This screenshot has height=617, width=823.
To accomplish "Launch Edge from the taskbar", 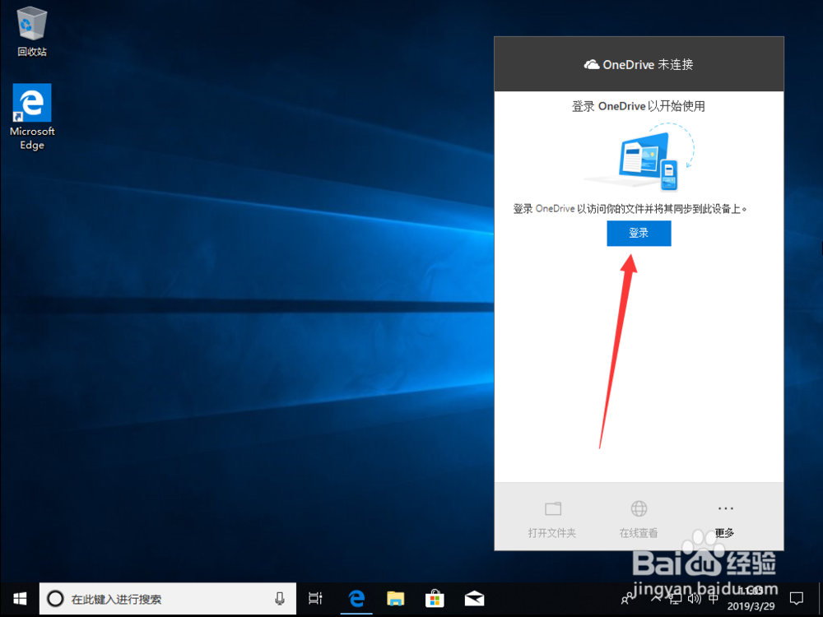I will [x=357, y=599].
